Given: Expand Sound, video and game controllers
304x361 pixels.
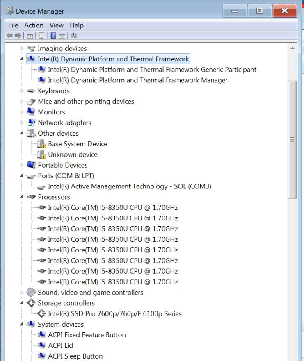Looking at the screenshot, I should [x=21, y=293].
